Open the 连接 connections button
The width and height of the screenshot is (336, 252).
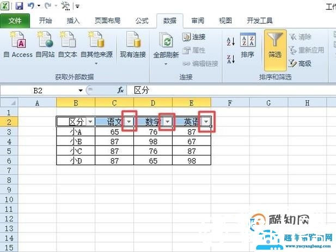click(x=194, y=37)
